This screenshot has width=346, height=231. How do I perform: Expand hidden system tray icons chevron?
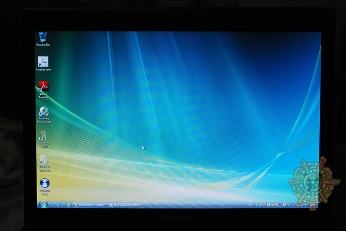257,205
